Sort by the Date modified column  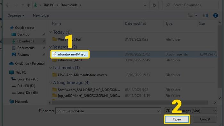point(136,24)
